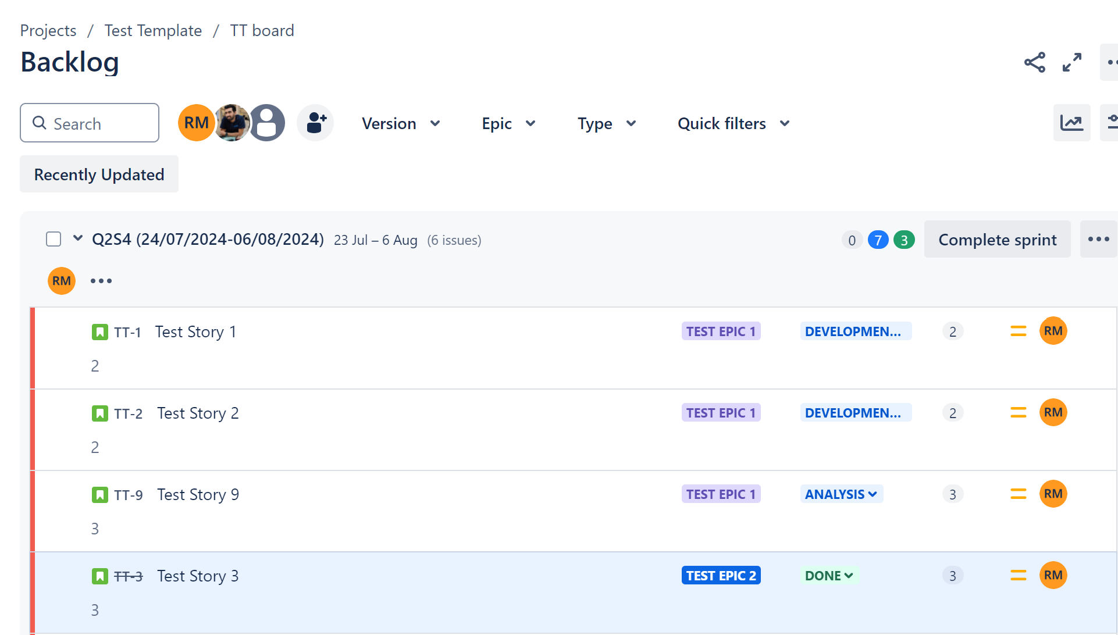Filter by the unassigned avatar
The image size is (1118, 635).
pos(267,123)
